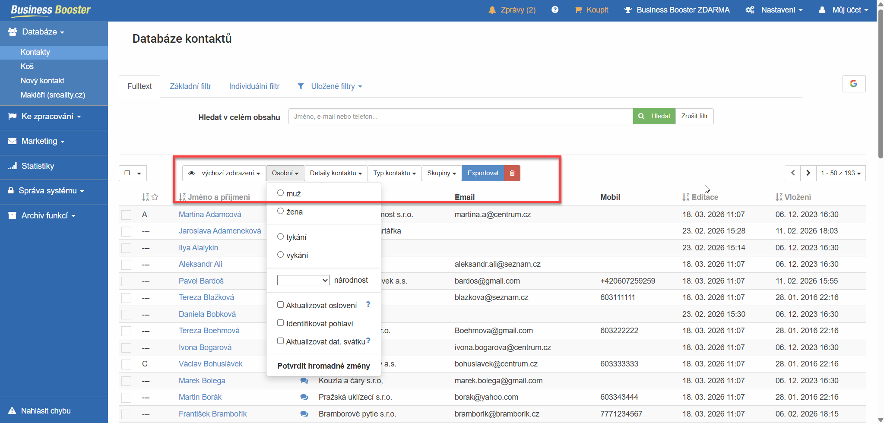Open the '1 - 50 z 193' pagination dropdown

840,173
